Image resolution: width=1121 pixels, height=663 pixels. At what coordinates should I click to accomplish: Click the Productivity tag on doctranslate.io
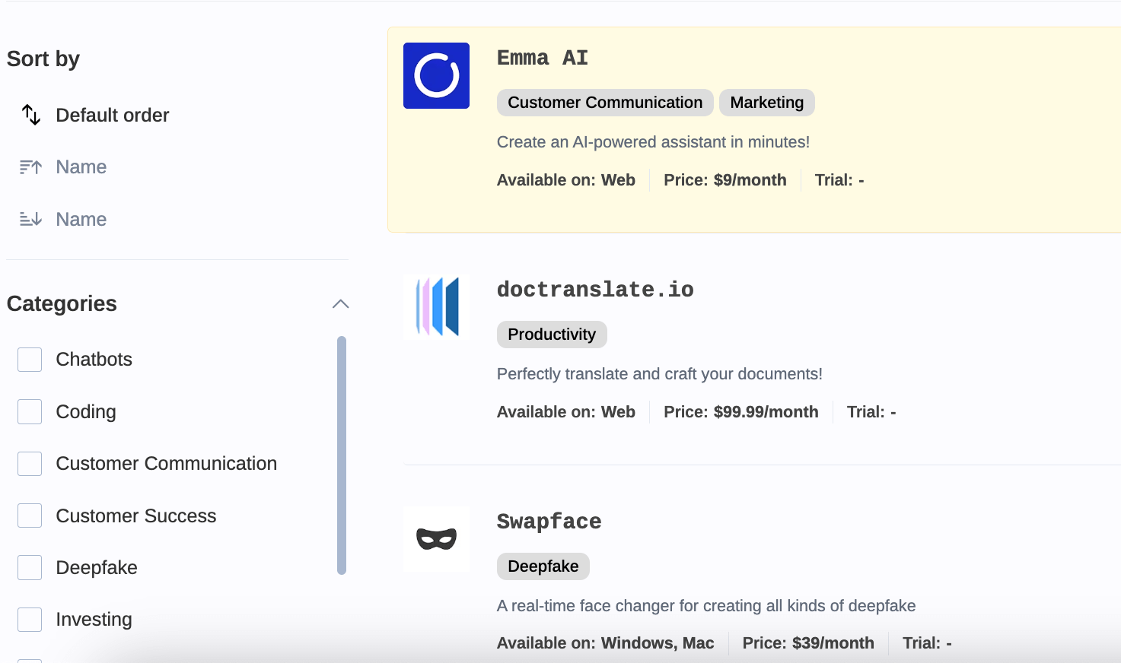tap(552, 335)
